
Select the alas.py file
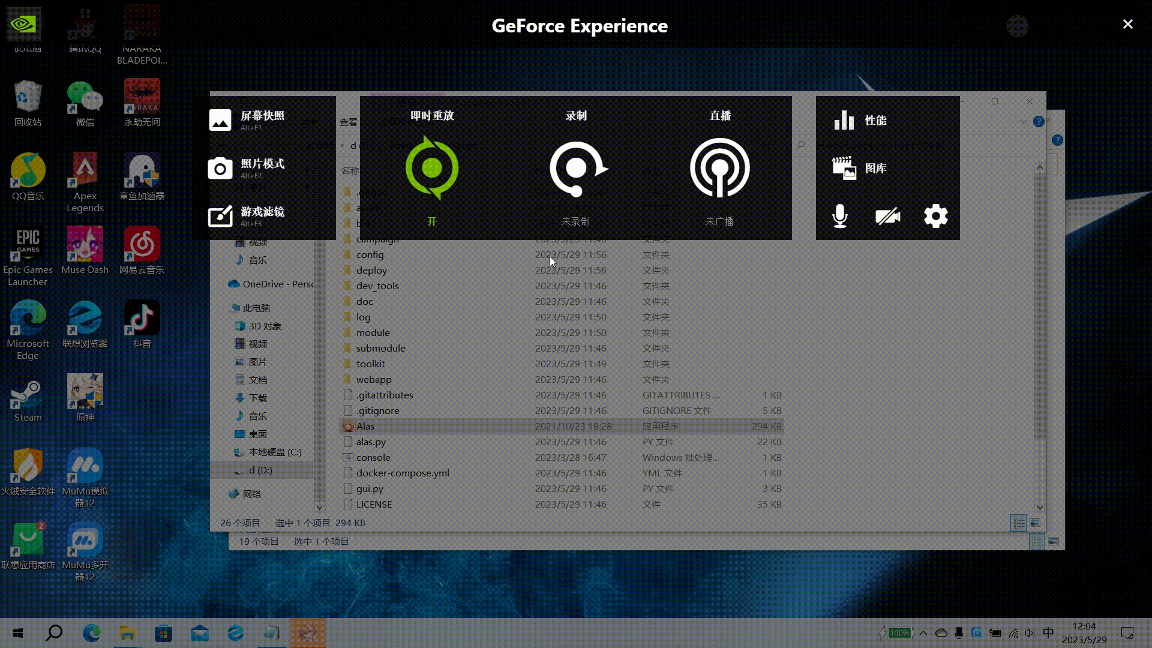click(x=562, y=442)
